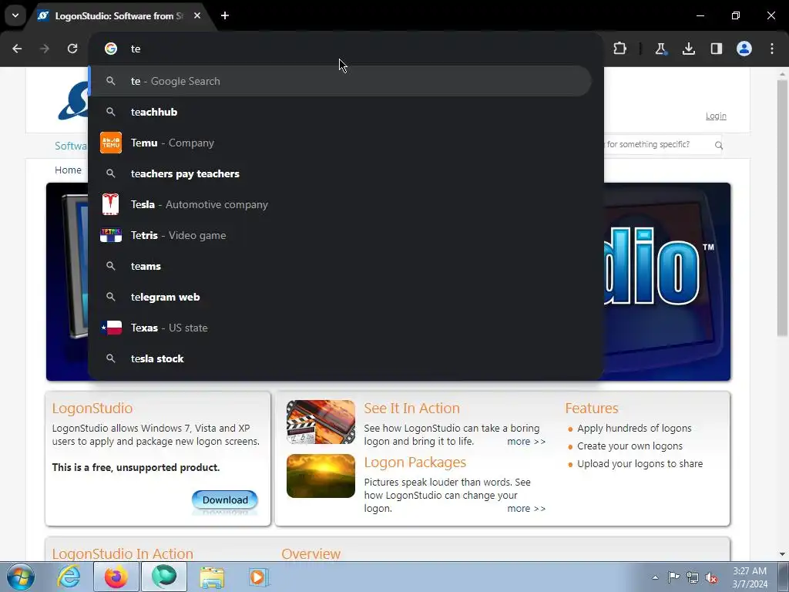Click "more >>" under See It In Action
This screenshot has height=592, width=789.
[x=526, y=442]
